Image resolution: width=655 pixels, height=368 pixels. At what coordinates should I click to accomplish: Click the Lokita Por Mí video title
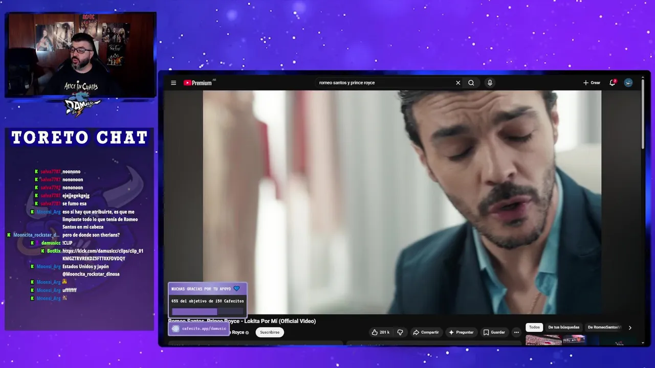(x=242, y=321)
